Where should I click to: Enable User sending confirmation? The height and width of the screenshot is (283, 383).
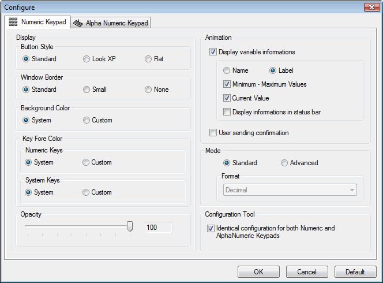click(213, 133)
